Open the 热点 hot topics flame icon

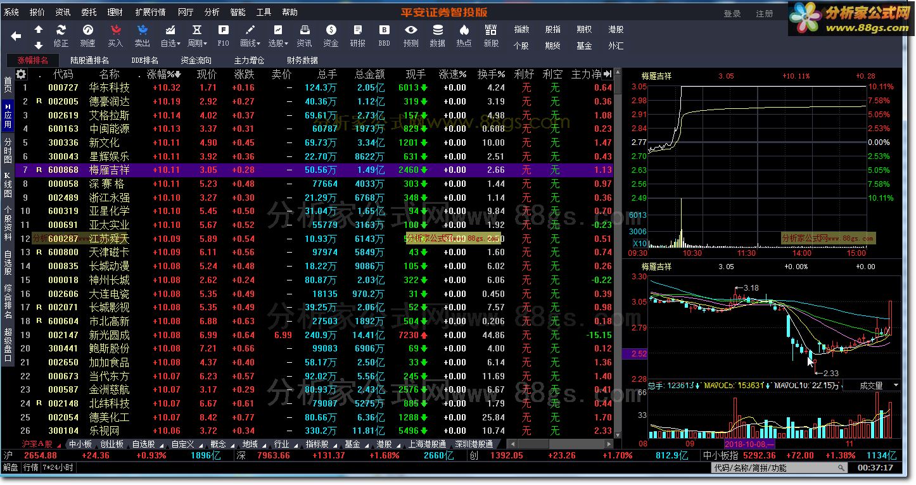click(x=464, y=35)
